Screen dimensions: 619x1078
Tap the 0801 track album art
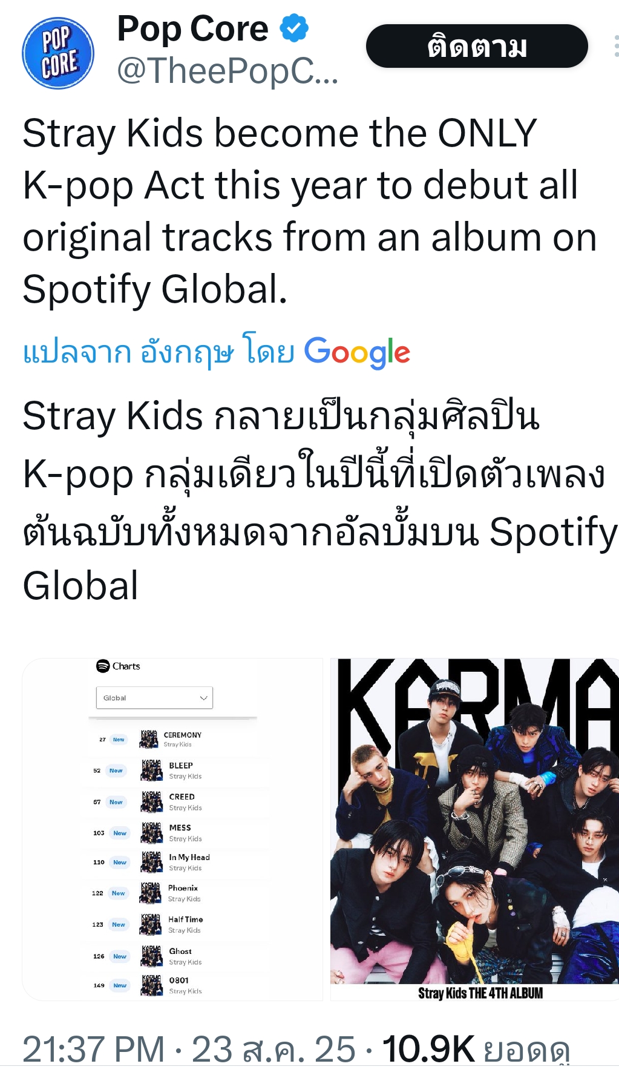point(152,985)
